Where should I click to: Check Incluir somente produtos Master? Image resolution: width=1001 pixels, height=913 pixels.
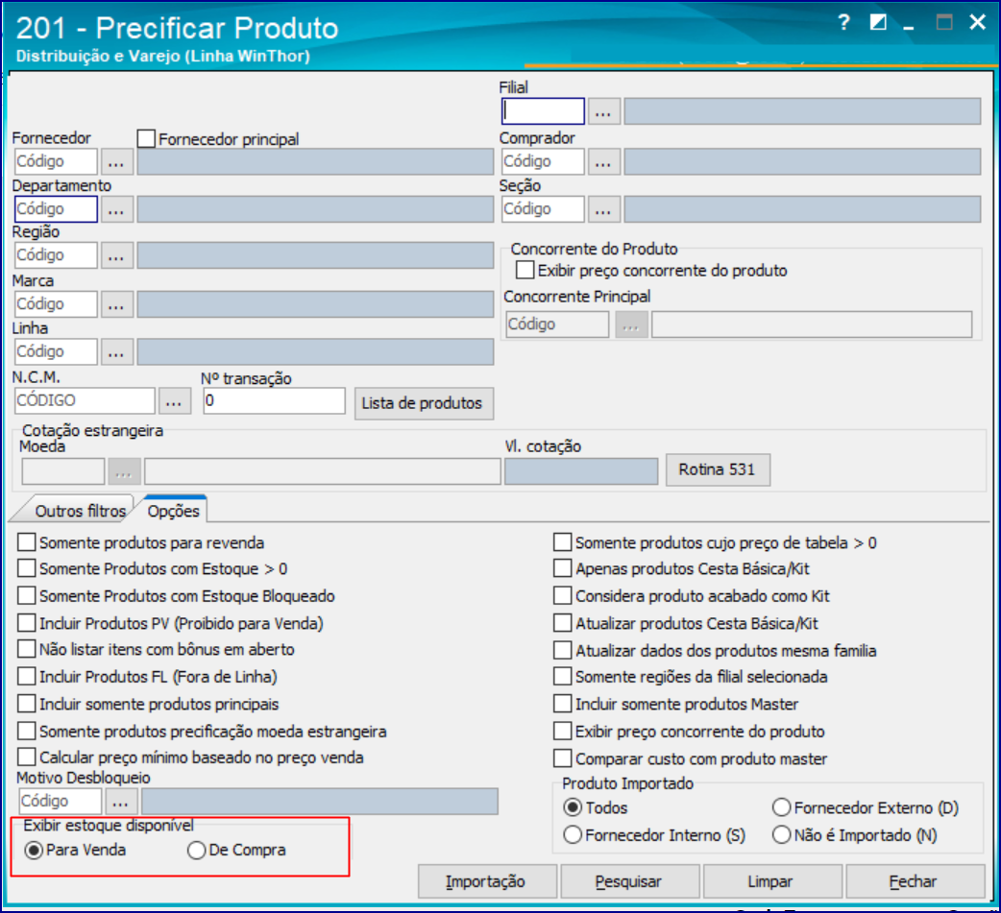562,704
